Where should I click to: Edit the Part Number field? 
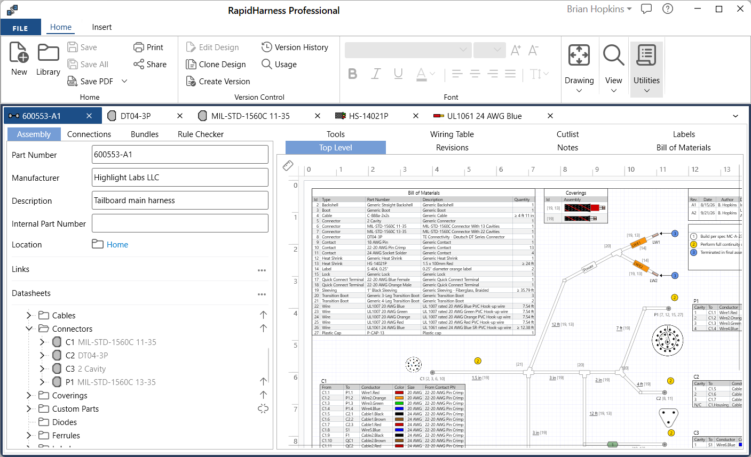click(x=180, y=155)
